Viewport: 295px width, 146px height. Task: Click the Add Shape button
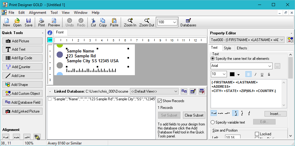coord(22,85)
